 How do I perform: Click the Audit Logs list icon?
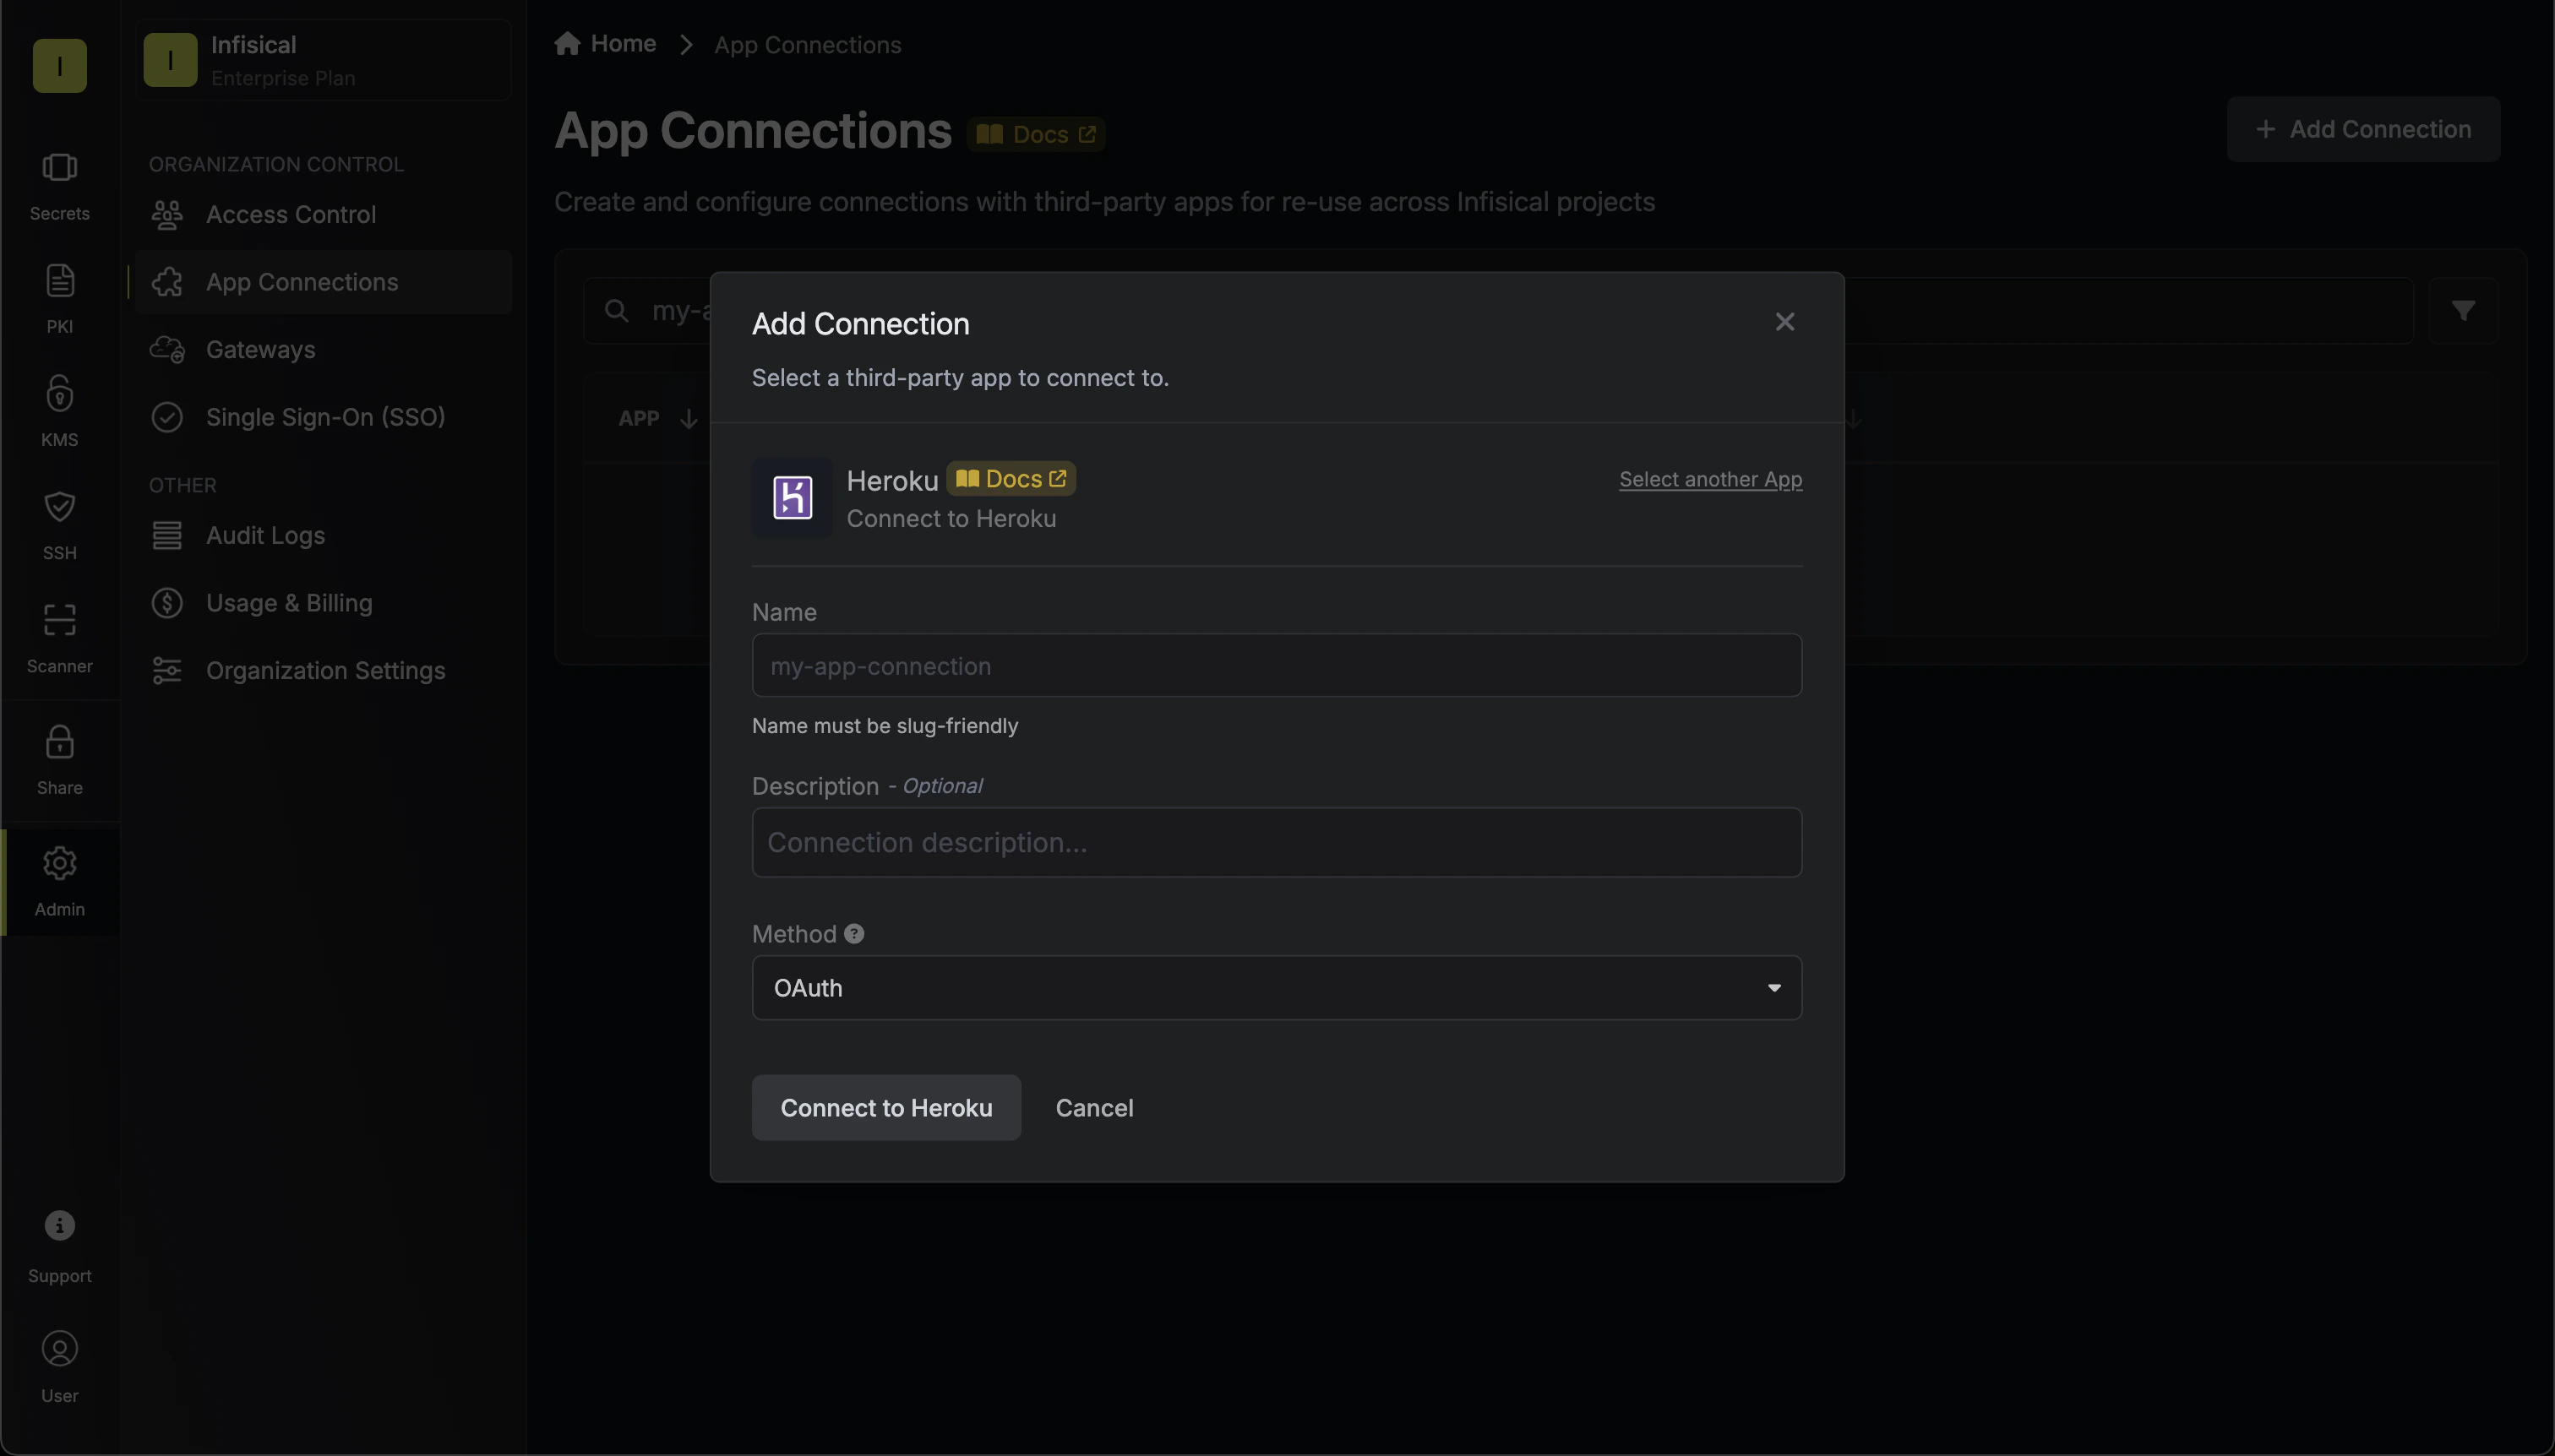[x=167, y=536]
